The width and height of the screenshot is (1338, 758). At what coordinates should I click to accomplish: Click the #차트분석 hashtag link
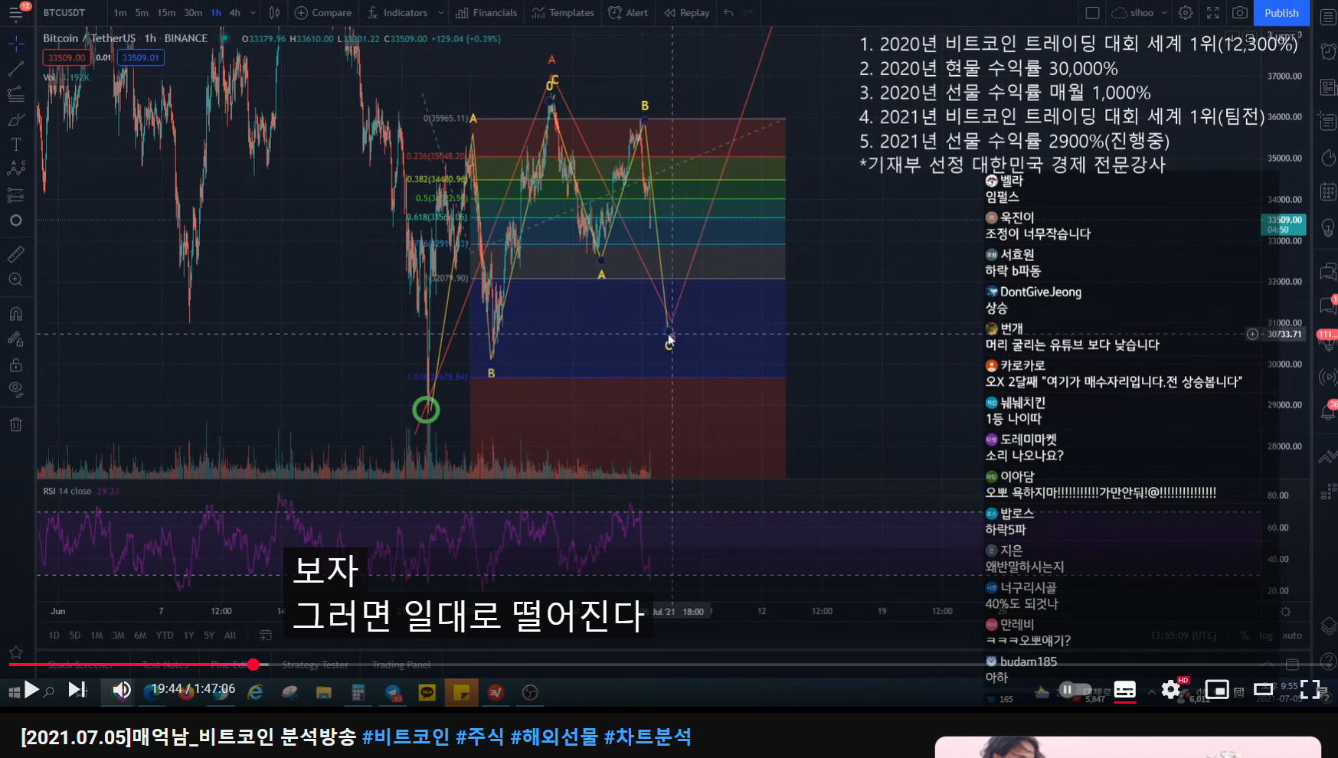tap(647, 737)
